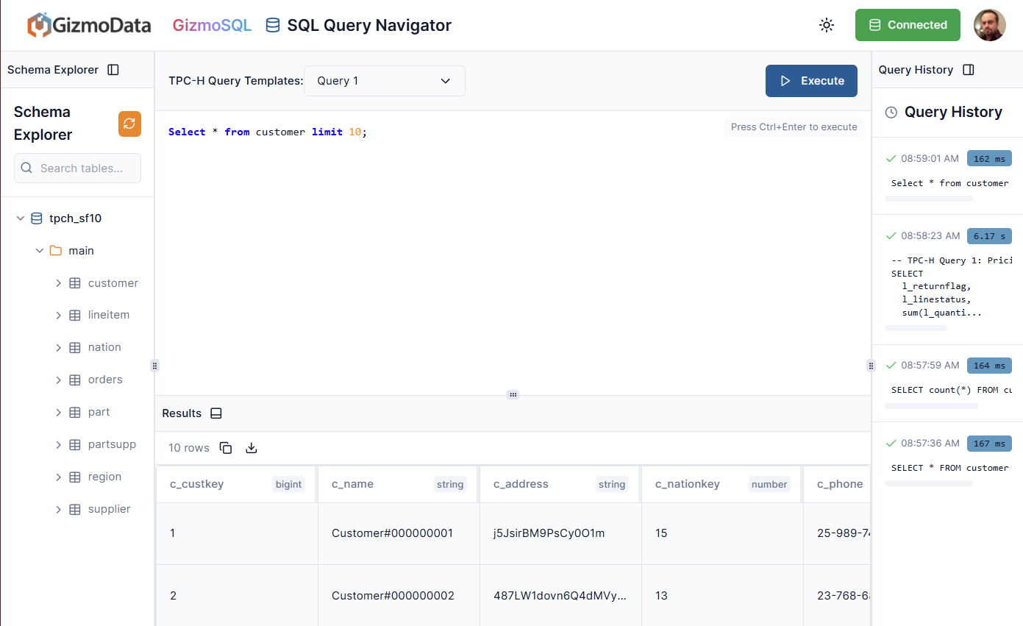Toggle the Schema Explorer panel visibility
The width and height of the screenshot is (1023, 626).
pos(113,69)
